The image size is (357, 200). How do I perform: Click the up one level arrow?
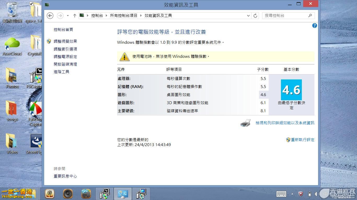click(74, 16)
